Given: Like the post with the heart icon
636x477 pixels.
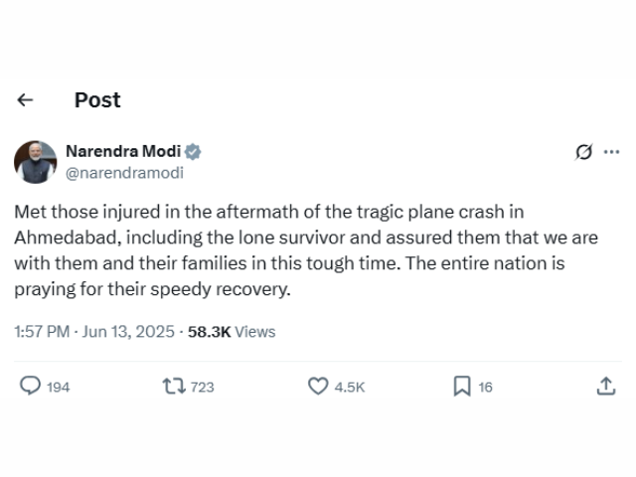Looking at the screenshot, I should tap(318, 387).
